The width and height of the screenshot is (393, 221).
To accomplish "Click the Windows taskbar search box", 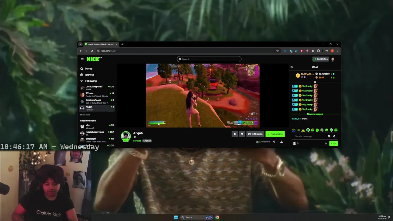I will [x=197, y=217].
